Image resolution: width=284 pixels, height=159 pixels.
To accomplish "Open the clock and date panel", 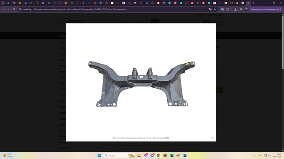I will point(277,155).
